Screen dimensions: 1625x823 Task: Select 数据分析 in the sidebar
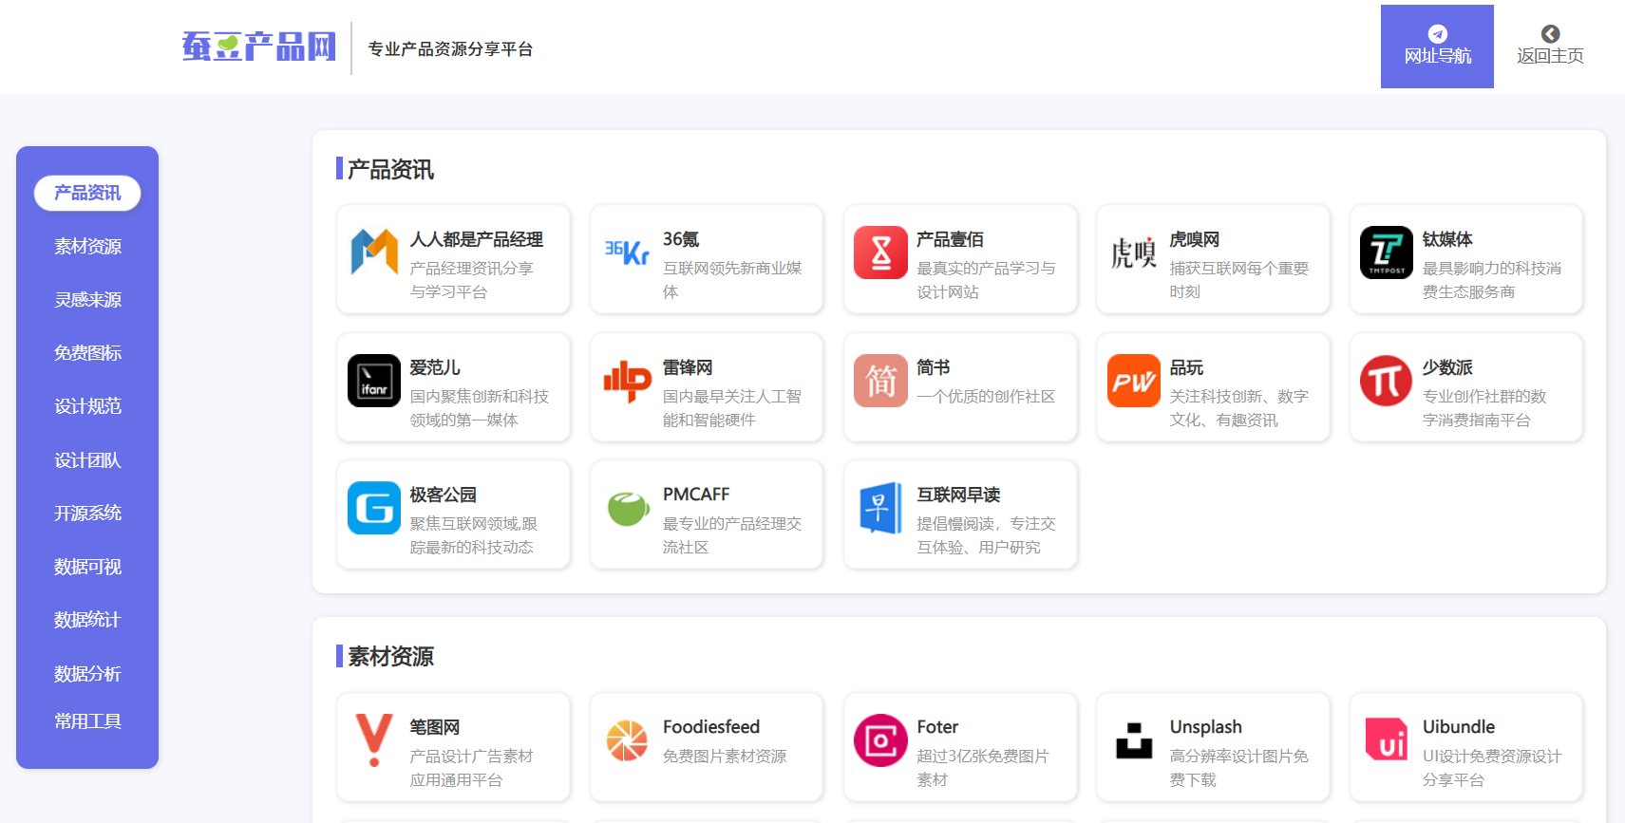[x=87, y=674]
